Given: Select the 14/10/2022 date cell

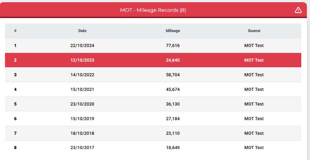Looking at the screenshot, I should click(82, 75).
